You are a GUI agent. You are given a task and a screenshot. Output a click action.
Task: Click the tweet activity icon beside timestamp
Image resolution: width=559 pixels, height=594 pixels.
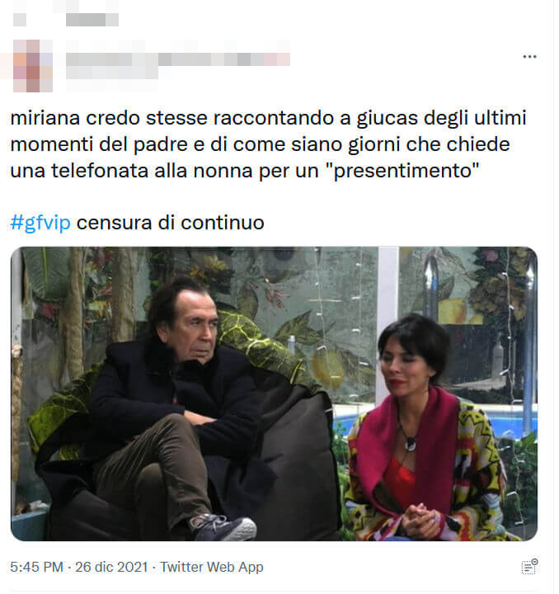coord(529,567)
